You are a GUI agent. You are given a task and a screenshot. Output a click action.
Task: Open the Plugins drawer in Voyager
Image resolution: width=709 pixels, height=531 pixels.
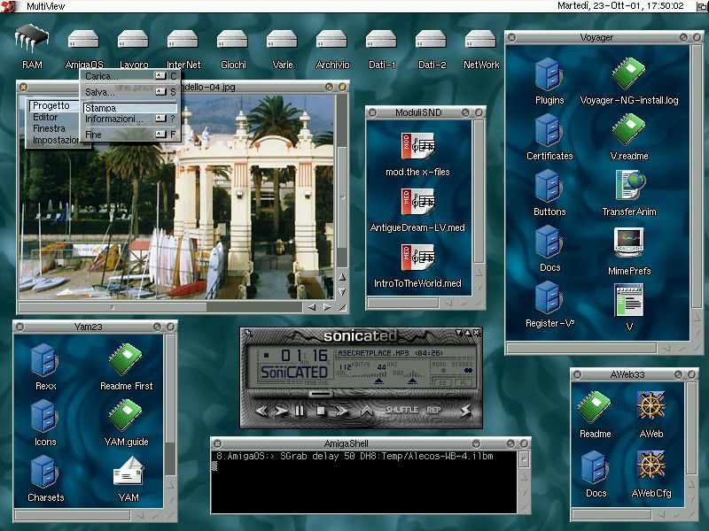[549, 76]
